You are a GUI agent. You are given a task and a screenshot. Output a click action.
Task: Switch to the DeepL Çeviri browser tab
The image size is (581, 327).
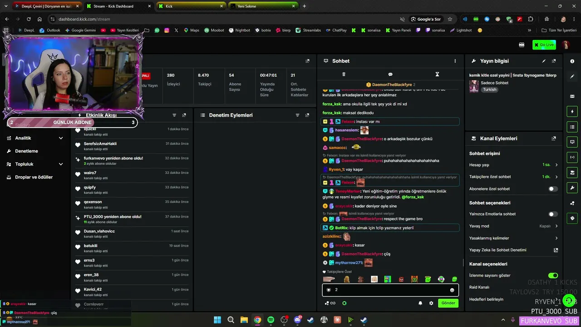[47, 6]
